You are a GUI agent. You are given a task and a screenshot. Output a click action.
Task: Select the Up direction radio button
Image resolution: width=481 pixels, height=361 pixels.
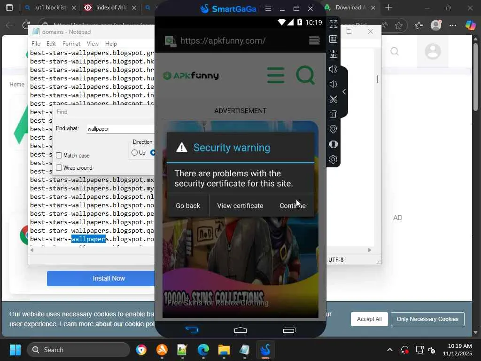click(134, 153)
